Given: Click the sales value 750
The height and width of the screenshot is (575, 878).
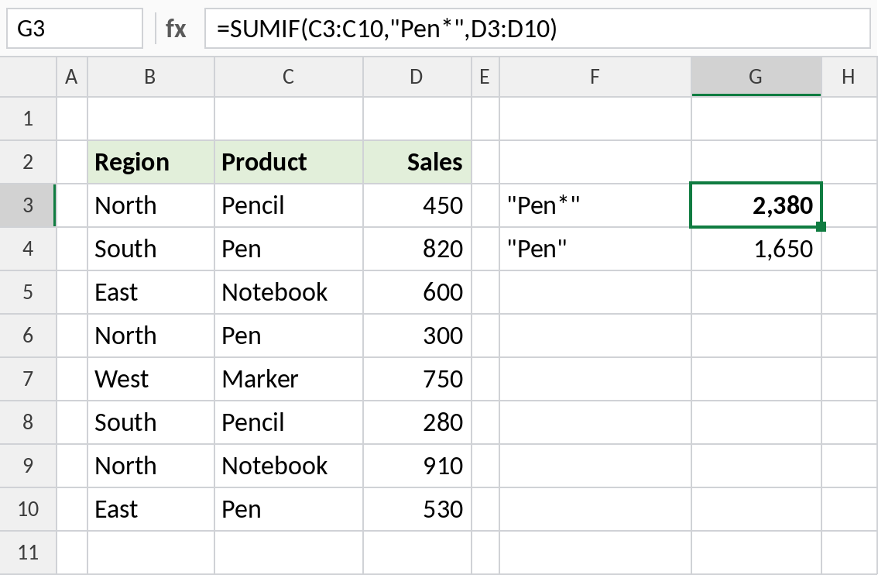Looking at the screenshot, I should click(x=417, y=379).
